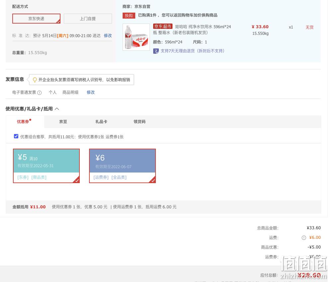
Task: Select 京东快递 delivery option
Action: tap(36, 19)
